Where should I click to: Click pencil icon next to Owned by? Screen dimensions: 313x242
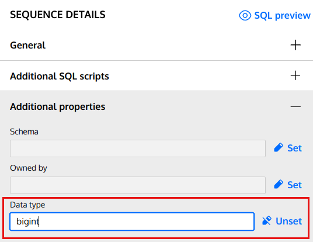279,185
